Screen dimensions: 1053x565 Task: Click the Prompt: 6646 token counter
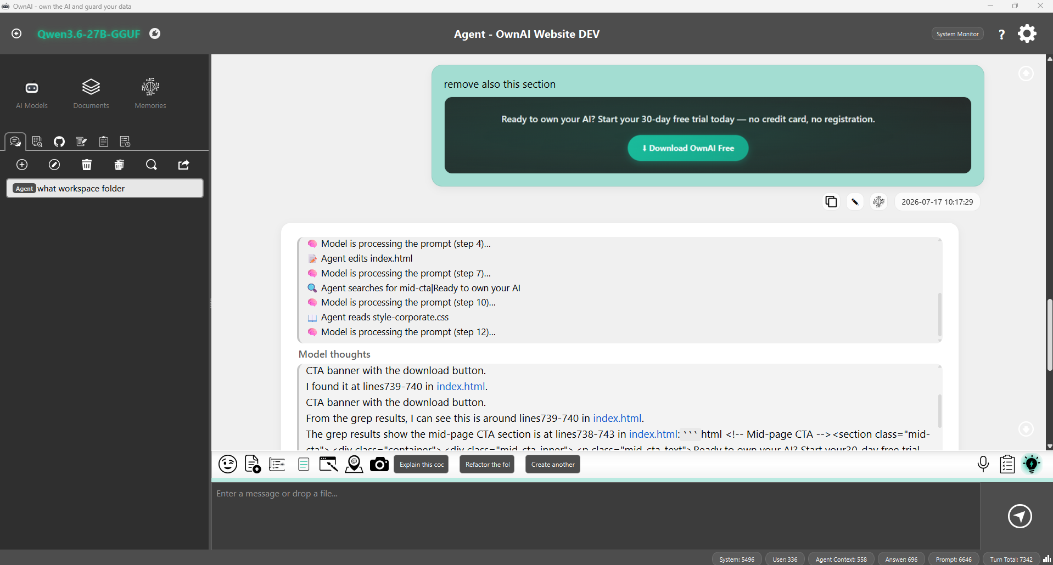tap(954, 559)
